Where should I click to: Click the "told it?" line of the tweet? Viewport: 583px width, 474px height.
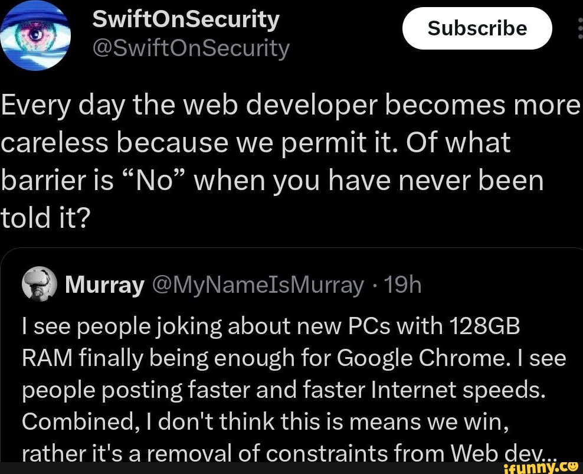tap(45, 220)
